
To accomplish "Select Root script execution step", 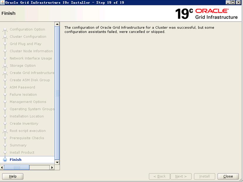I will tap(28, 131).
